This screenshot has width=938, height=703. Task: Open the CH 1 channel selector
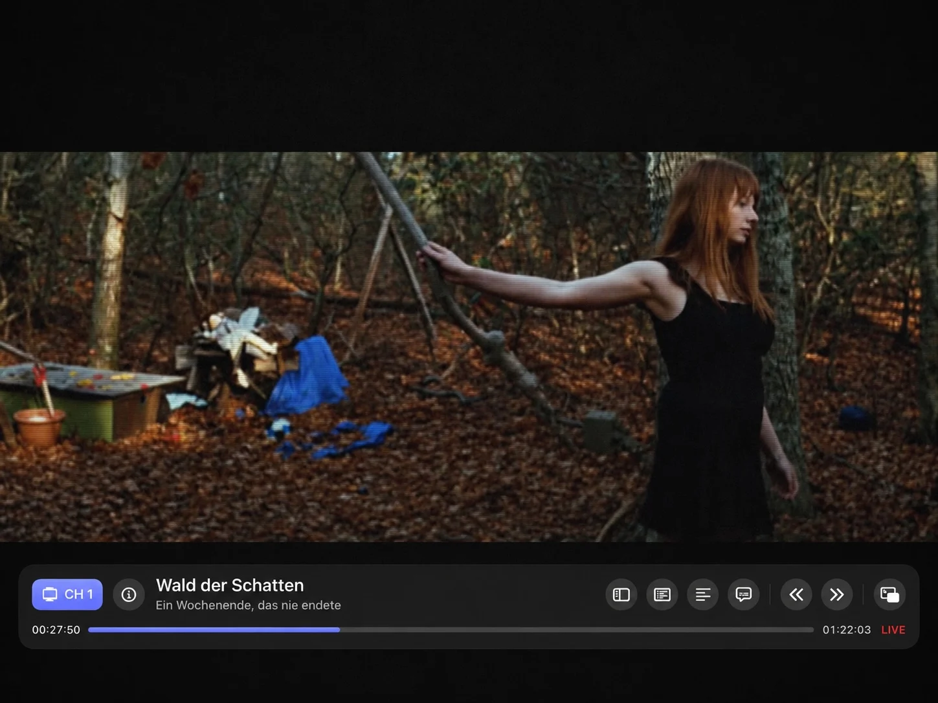67,594
